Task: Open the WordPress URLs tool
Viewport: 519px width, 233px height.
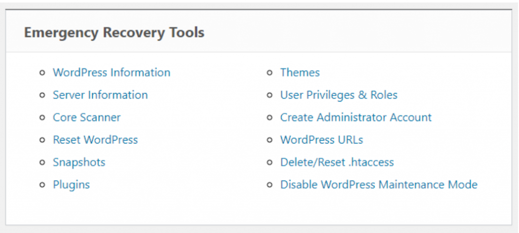Action: 321,140
